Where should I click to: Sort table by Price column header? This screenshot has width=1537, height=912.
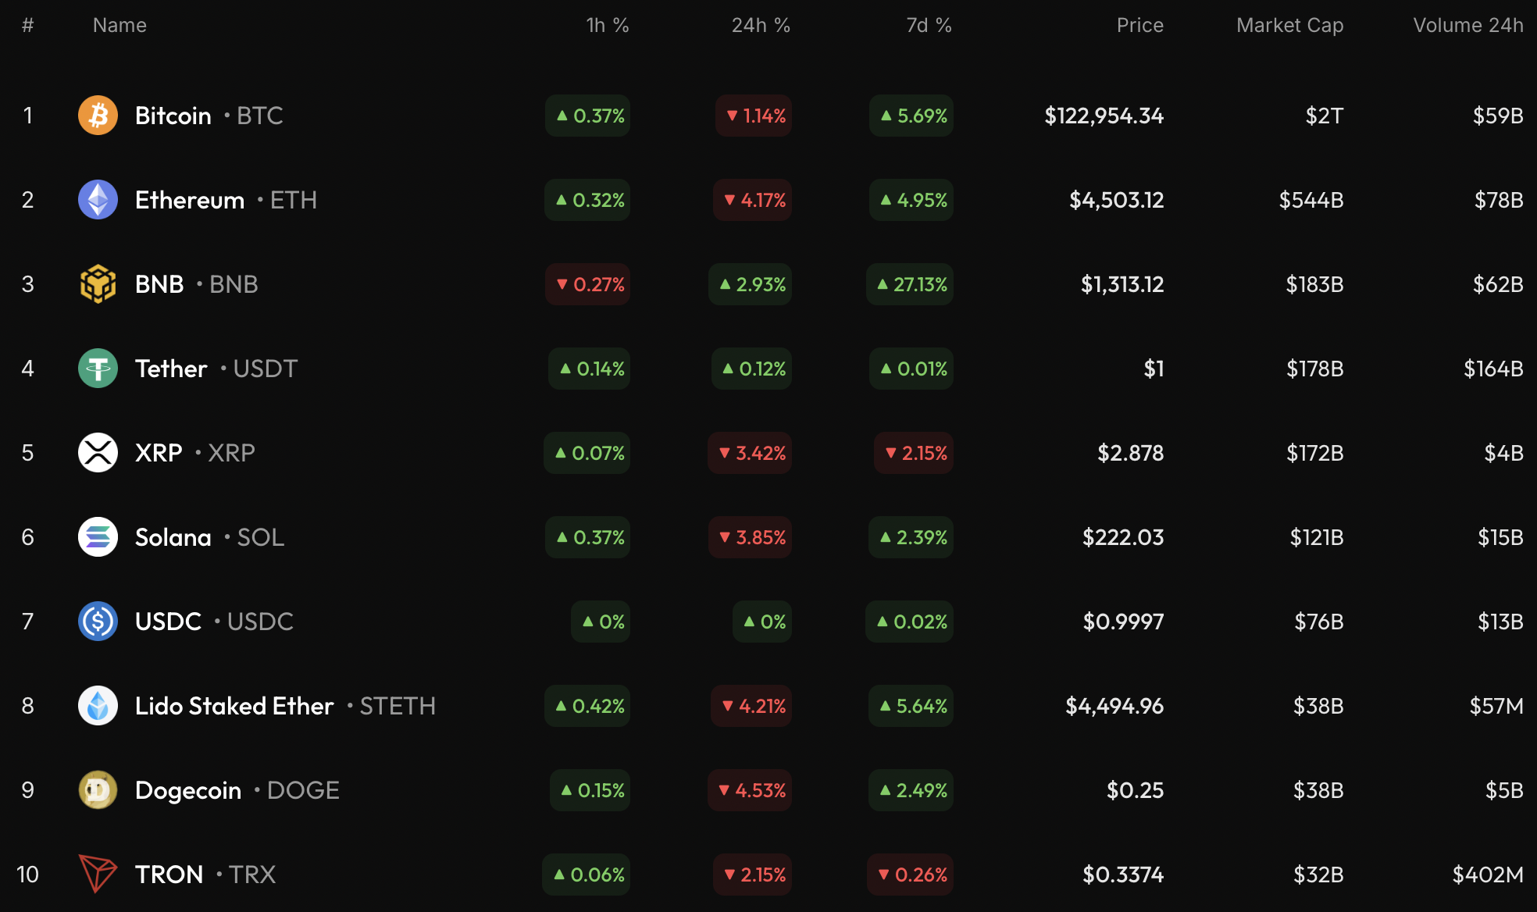tap(1139, 26)
